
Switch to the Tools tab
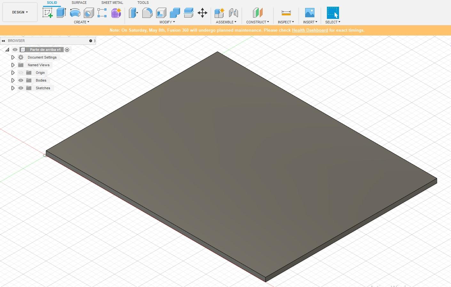point(143,3)
